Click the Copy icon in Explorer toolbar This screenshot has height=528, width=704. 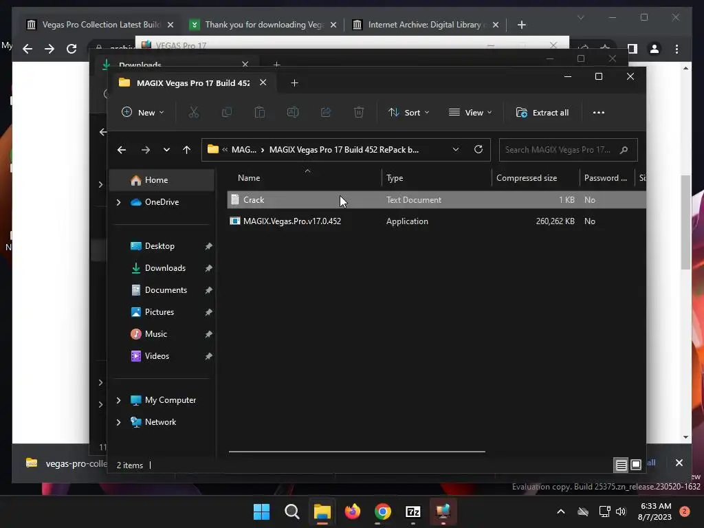[227, 112]
